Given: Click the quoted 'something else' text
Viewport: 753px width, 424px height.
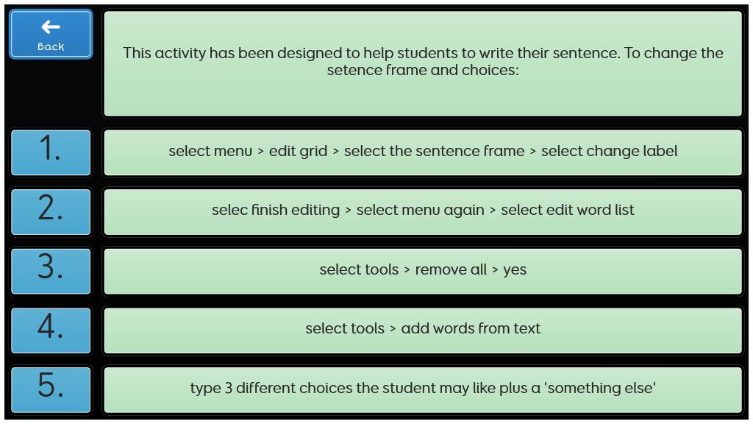Looking at the screenshot, I should [600, 388].
